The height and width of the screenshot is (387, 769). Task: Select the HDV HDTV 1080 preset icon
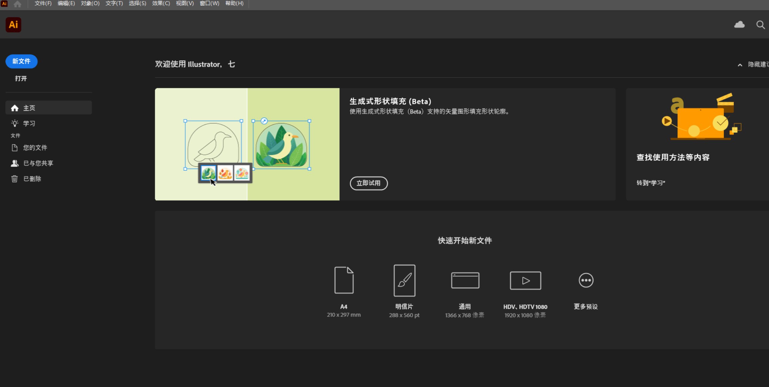[525, 281]
